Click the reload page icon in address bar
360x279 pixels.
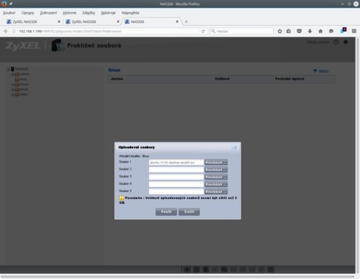pos(203,31)
